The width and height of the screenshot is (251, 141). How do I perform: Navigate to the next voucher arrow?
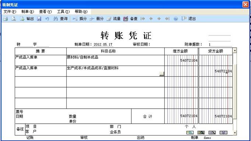click(159, 19)
